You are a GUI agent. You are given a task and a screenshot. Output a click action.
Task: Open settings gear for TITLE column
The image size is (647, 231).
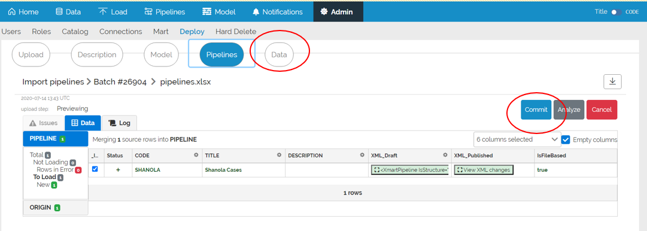(x=279, y=156)
